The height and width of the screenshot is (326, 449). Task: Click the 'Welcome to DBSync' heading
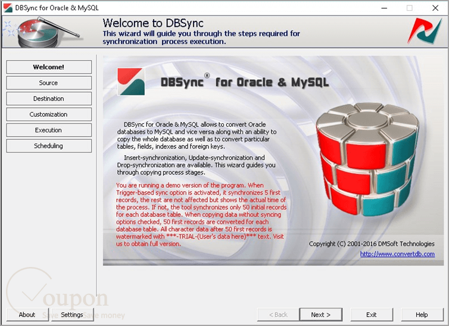(x=153, y=23)
